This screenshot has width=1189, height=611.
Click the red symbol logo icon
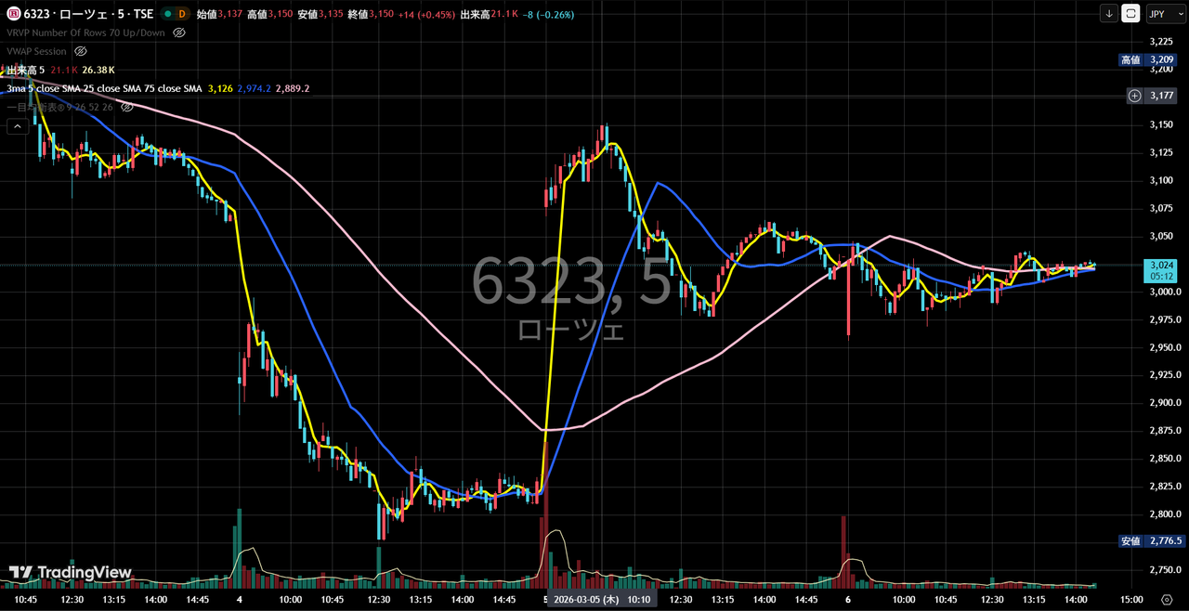pos(12,14)
